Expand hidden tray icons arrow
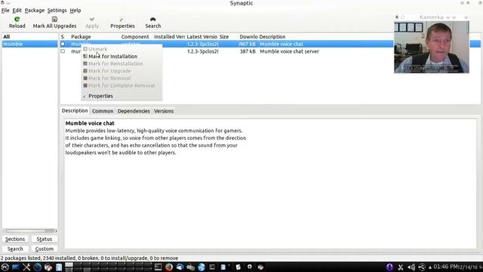 pos(430,267)
